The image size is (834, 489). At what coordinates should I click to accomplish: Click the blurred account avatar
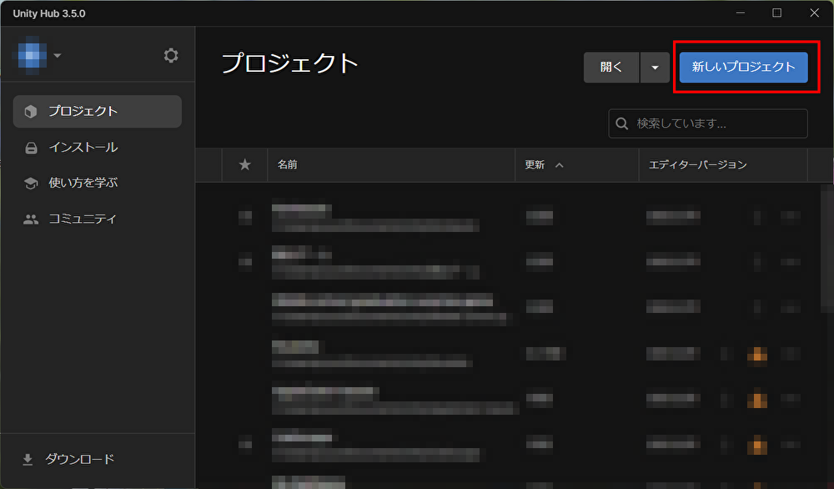tap(32, 55)
